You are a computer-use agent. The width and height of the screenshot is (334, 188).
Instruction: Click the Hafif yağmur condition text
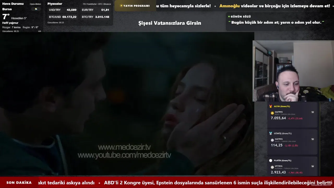pos(10,23)
